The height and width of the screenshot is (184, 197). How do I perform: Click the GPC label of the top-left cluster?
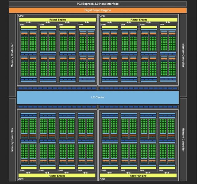[x=21, y=16]
